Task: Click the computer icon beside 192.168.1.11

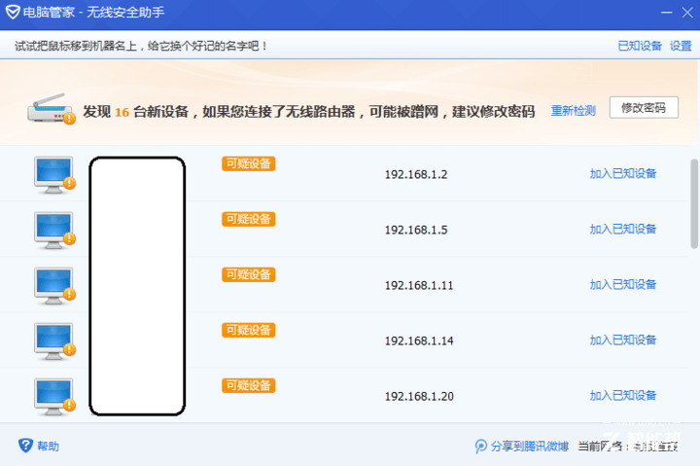Action: pyautogui.click(x=53, y=284)
